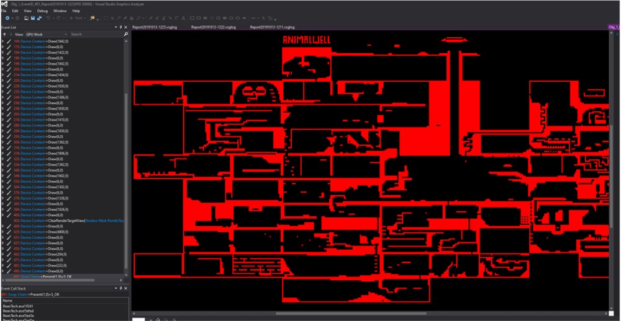Click the Undo arrow in the toolbar

pyautogui.click(x=48, y=18)
